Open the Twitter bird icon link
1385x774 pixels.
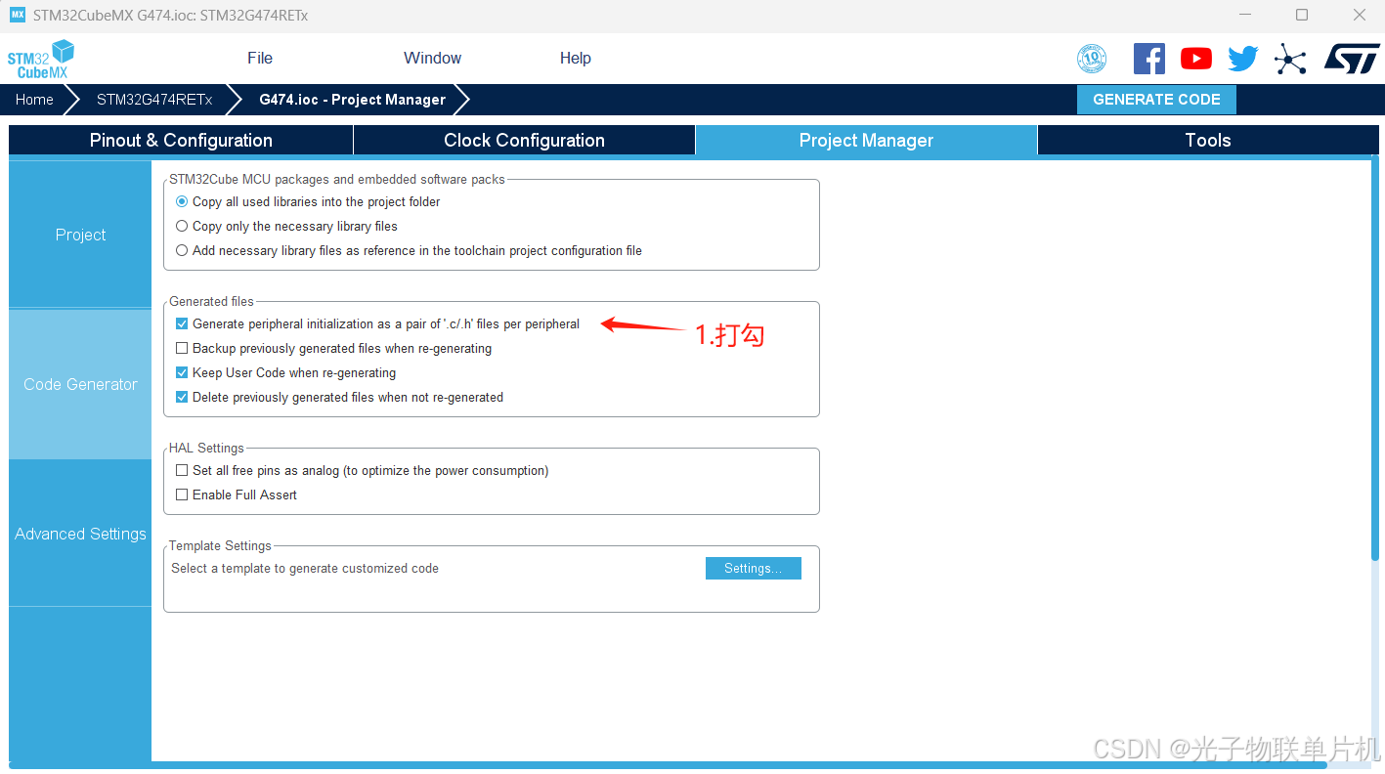(x=1243, y=59)
